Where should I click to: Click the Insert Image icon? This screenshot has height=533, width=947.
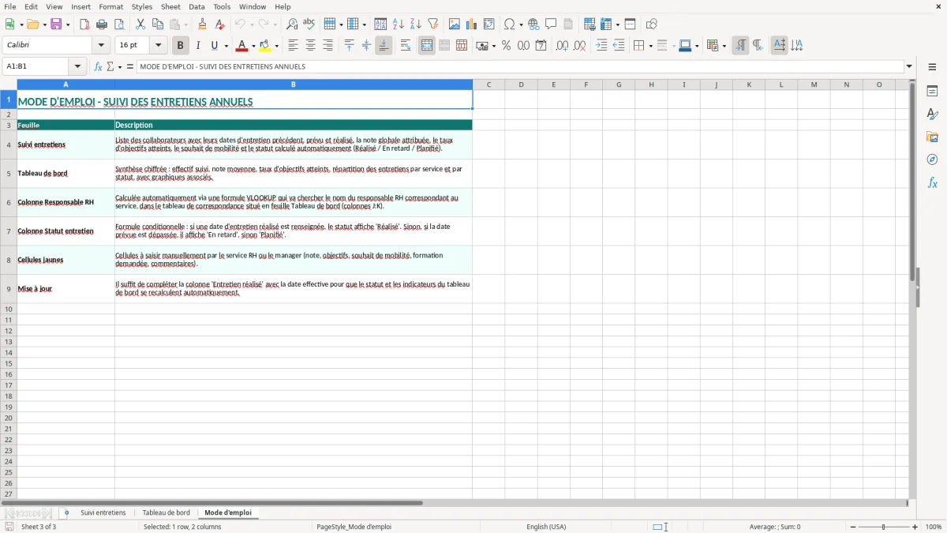[455, 24]
